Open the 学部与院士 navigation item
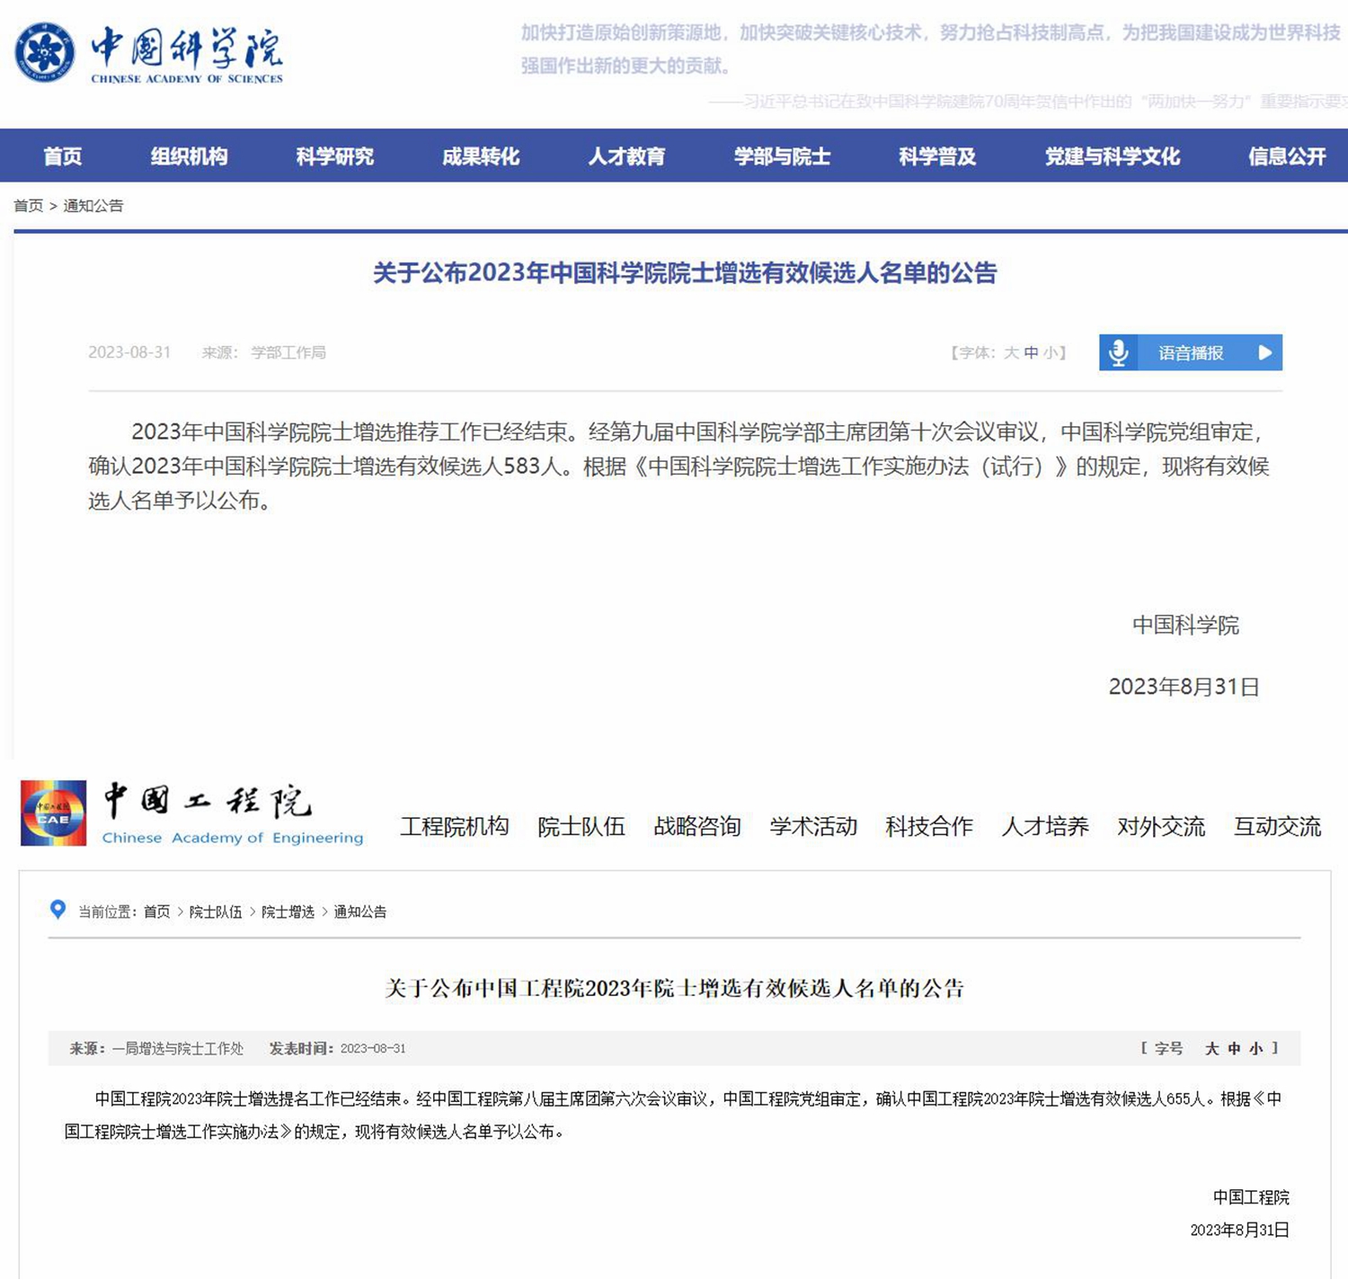Screen dimensions: 1348x1280 (782, 156)
